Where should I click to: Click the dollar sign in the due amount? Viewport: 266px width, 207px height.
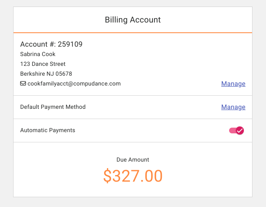[107, 175]
